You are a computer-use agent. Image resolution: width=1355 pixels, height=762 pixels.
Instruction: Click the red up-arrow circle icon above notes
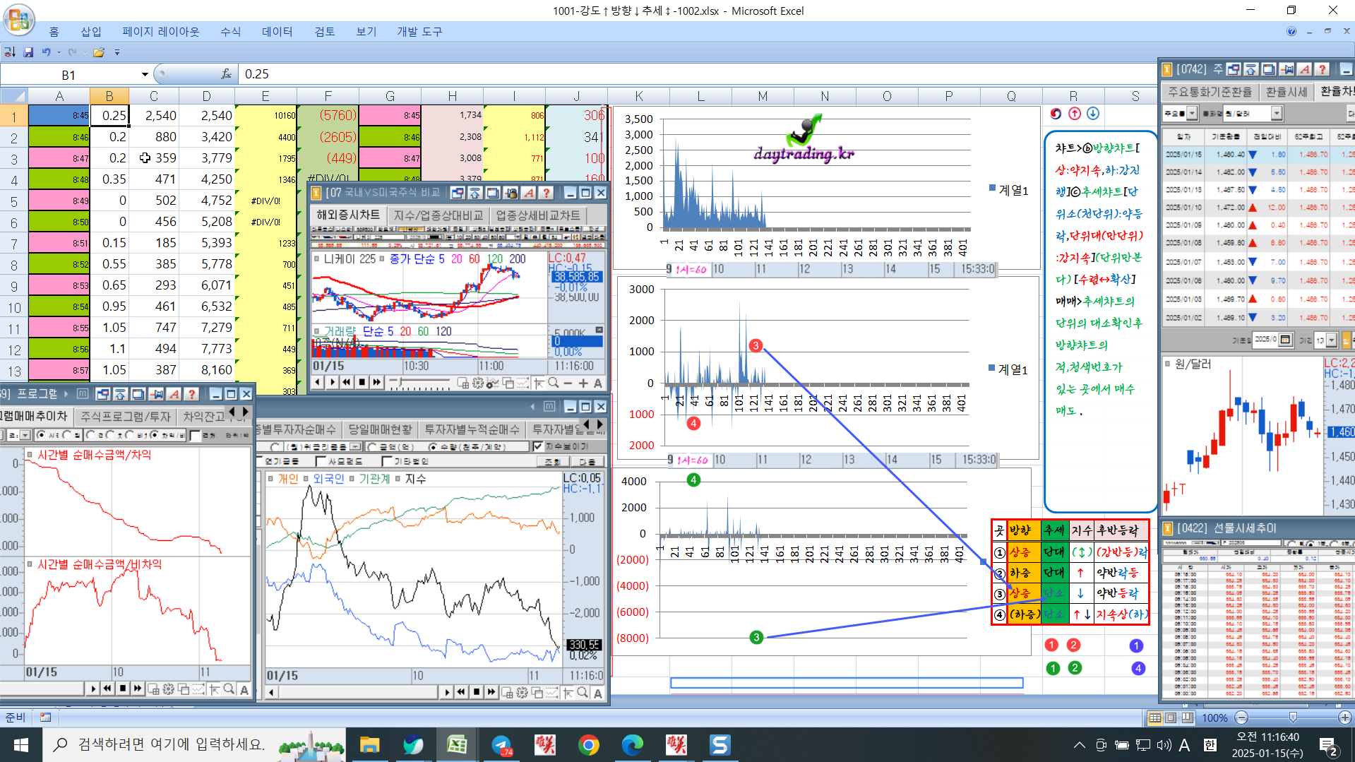click(1075, 114)
